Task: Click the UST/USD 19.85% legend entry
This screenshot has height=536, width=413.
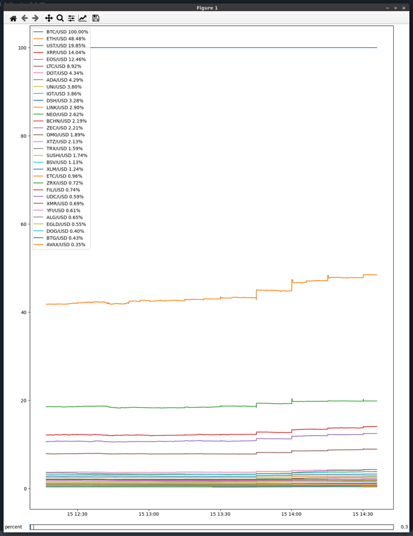Action: point(60,46)
